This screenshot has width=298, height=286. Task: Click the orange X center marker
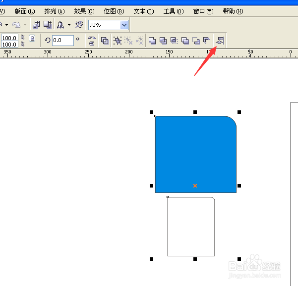tap(195, 186)
